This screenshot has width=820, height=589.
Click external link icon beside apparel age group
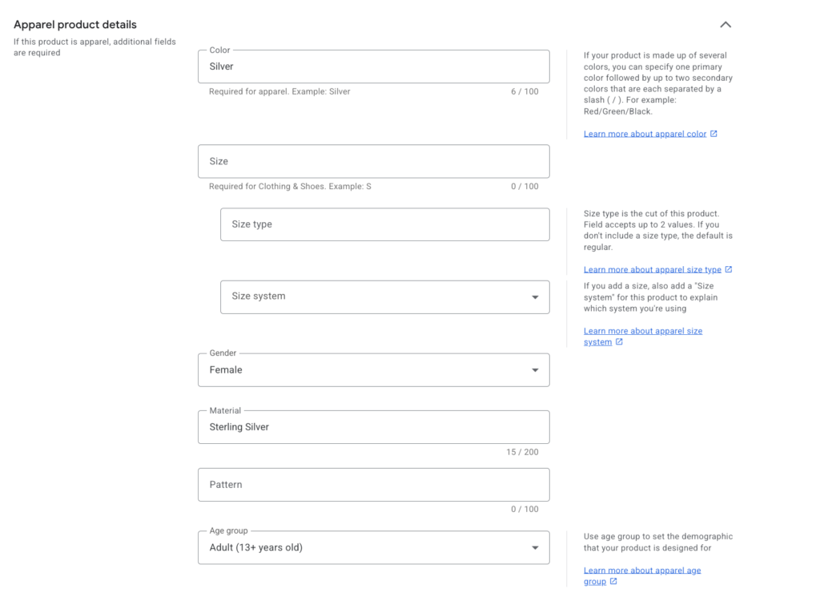tap(613, 581)
